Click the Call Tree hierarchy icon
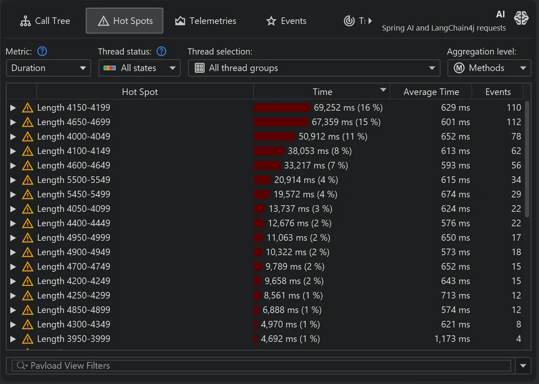This screenshot has height=384, width=539. pyautogui.click(x=25, y=21)
